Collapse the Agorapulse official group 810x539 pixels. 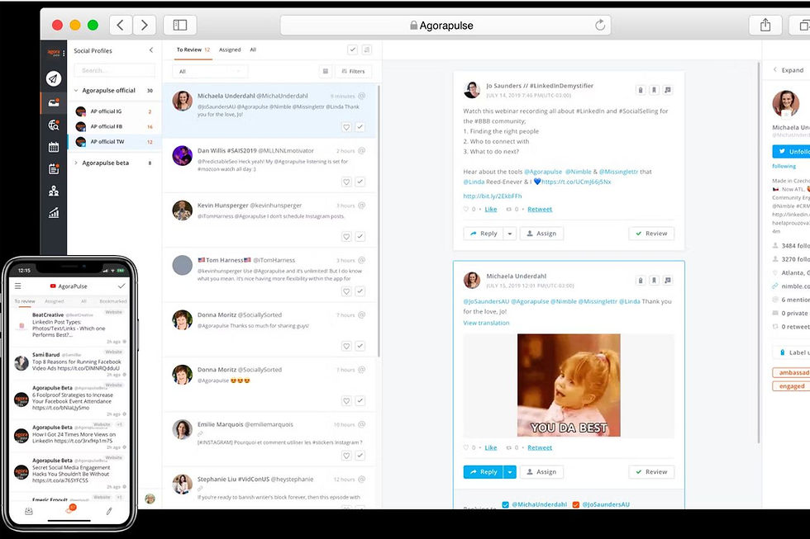76,90
